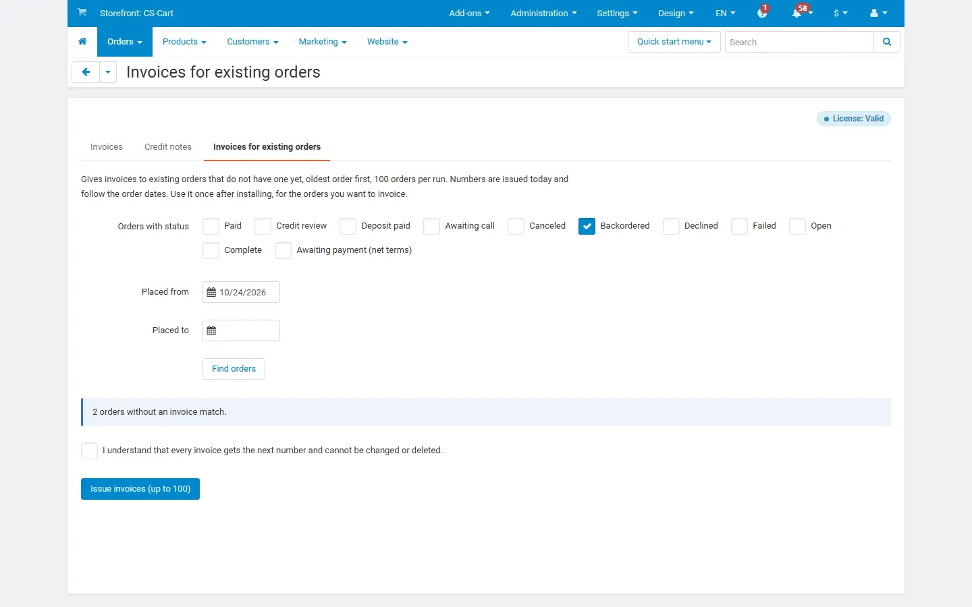
Task: Expand the Quick start menu
Action: (x=674, y=42)
